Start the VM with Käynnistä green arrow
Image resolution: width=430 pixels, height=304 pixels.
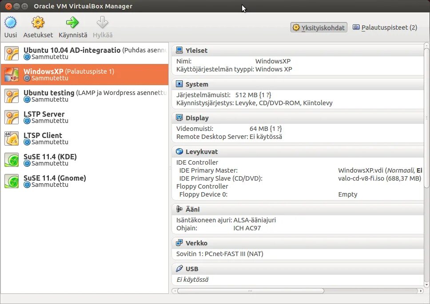point(73,23)
